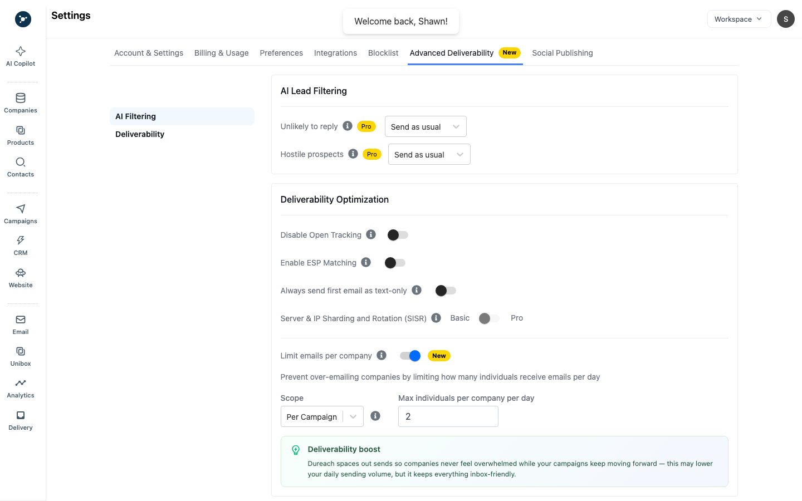Go to Products in the sidebar

21,135
